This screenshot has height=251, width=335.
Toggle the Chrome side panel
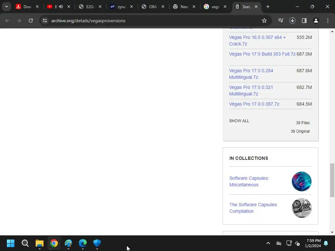click(x=304, y=21)
